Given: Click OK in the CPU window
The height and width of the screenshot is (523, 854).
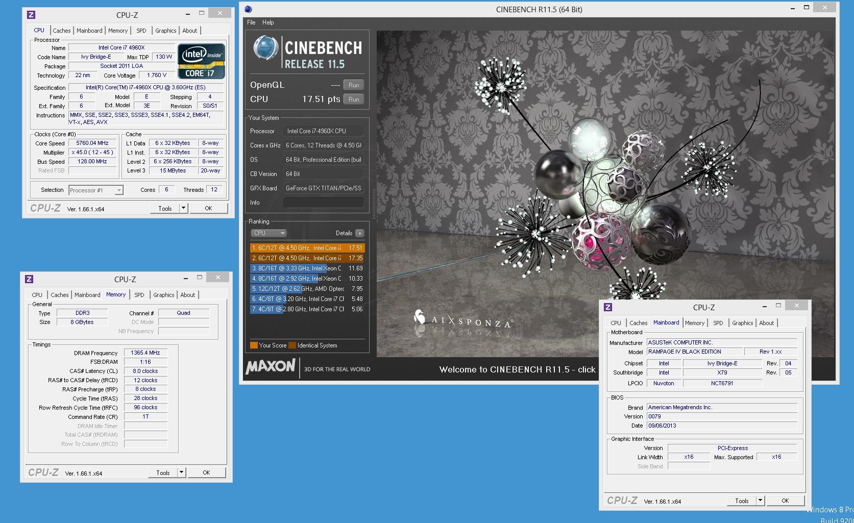Looking at the screenshot, I should coord(208,208).
